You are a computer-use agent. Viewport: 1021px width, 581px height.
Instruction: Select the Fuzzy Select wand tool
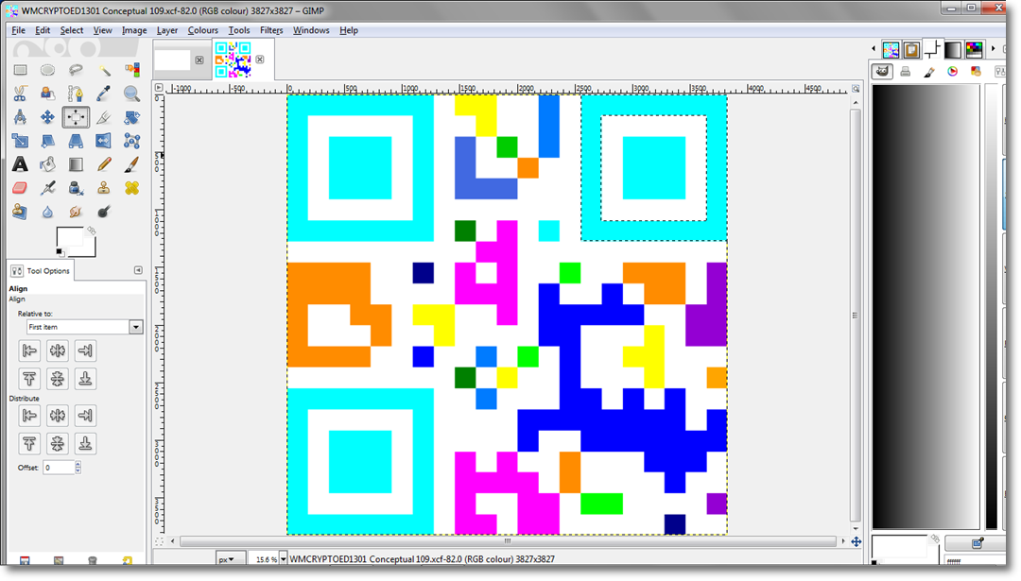coord(104,70)
